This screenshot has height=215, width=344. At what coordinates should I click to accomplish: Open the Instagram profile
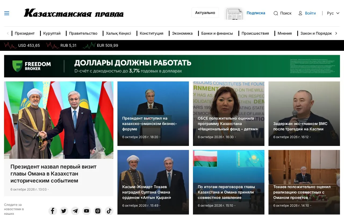coord(98,211)
